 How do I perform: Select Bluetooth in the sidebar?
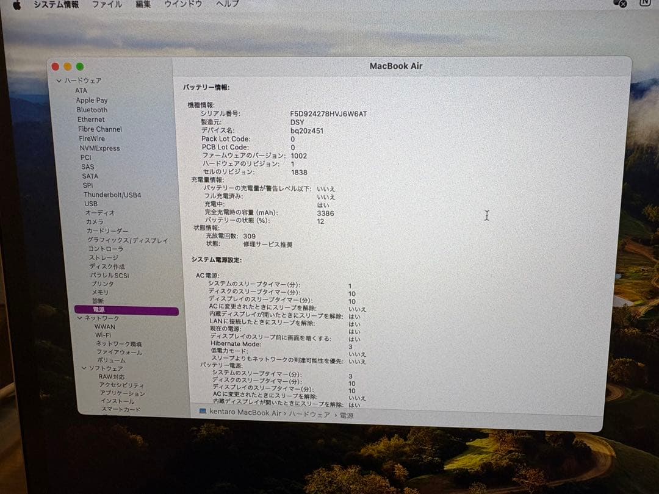click(92, 110)
